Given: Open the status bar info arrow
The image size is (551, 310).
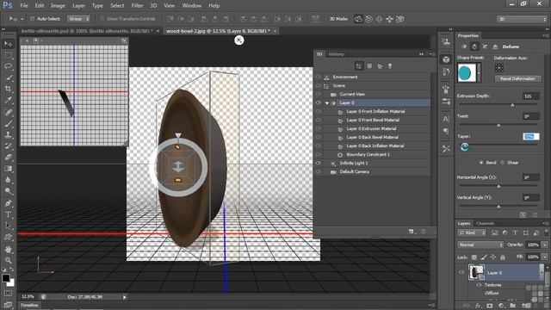Looking at the screenshot, I should point(124,297).
